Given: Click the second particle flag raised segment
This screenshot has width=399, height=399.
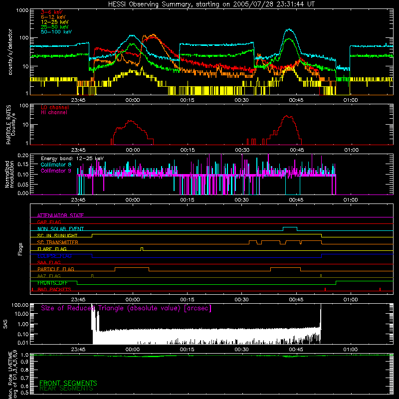Looking at the screenshot, I should pyautogui.click(x=285, y=268).
